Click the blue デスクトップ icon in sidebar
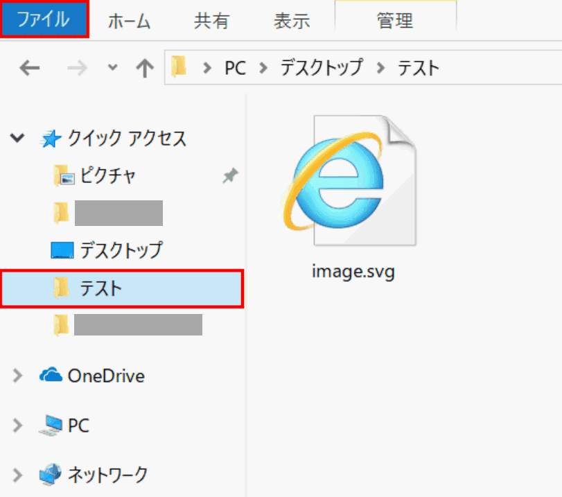 point(62,250)
